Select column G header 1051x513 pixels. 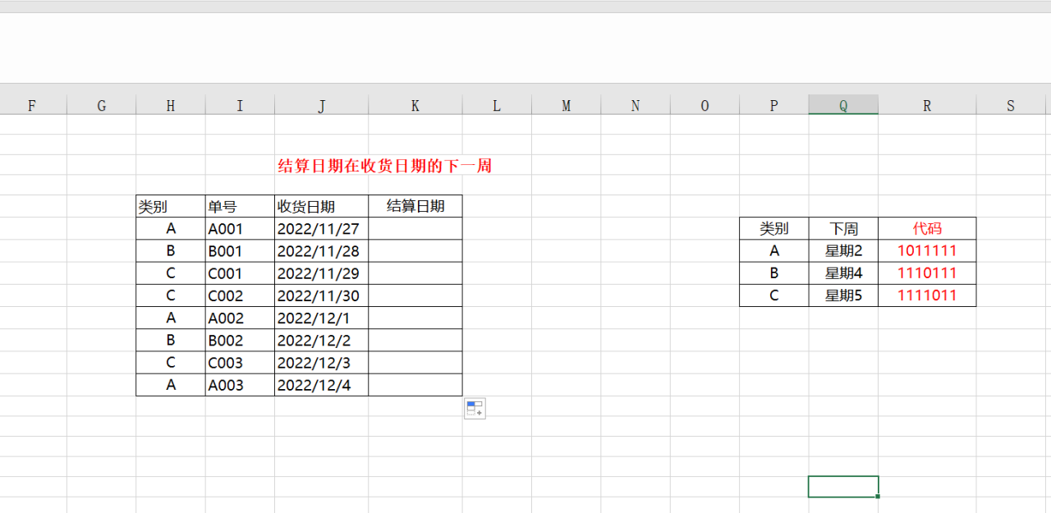[102, 105]
